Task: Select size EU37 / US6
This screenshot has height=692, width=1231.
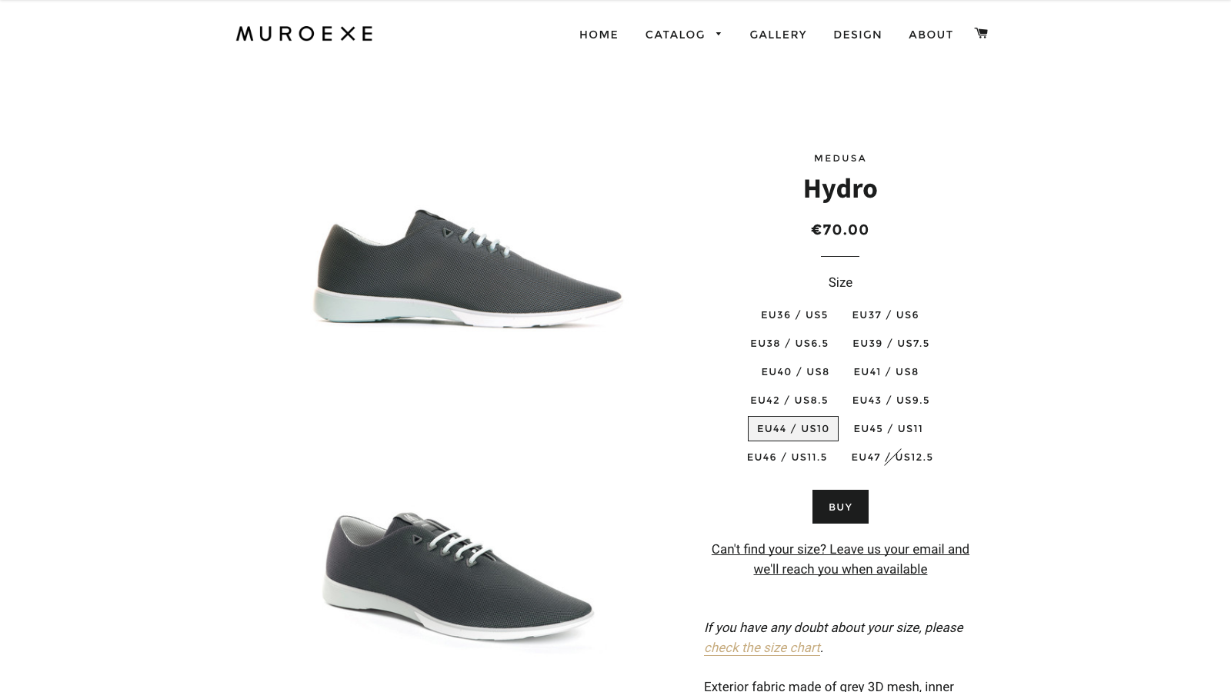Action: pos(886,315)
